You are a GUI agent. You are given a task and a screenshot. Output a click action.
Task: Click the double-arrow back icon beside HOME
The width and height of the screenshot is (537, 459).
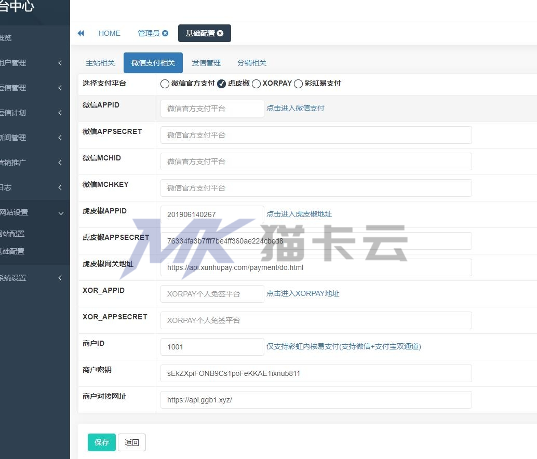coord(81,33)
